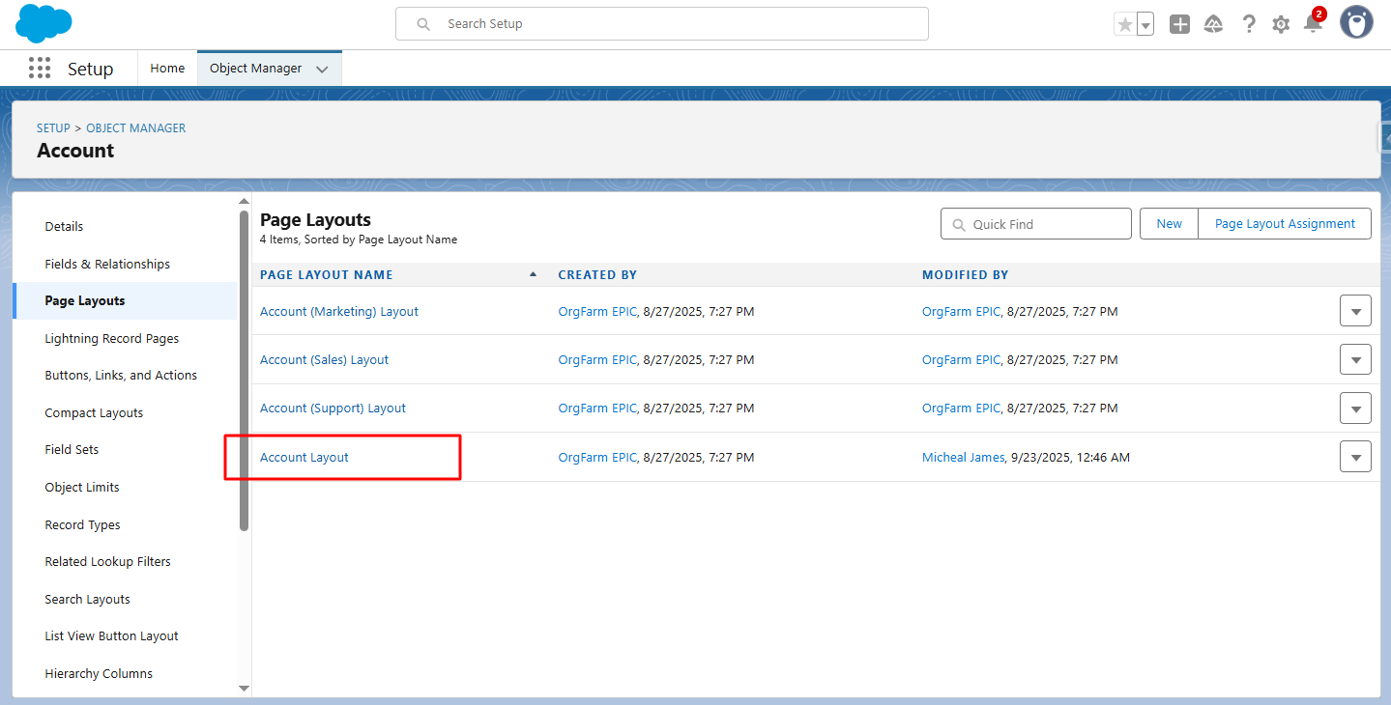The height and width of the screenshot is (705, 1391).
Task: Go to SETUP breadcrumb link
Action: coord(53,128)
